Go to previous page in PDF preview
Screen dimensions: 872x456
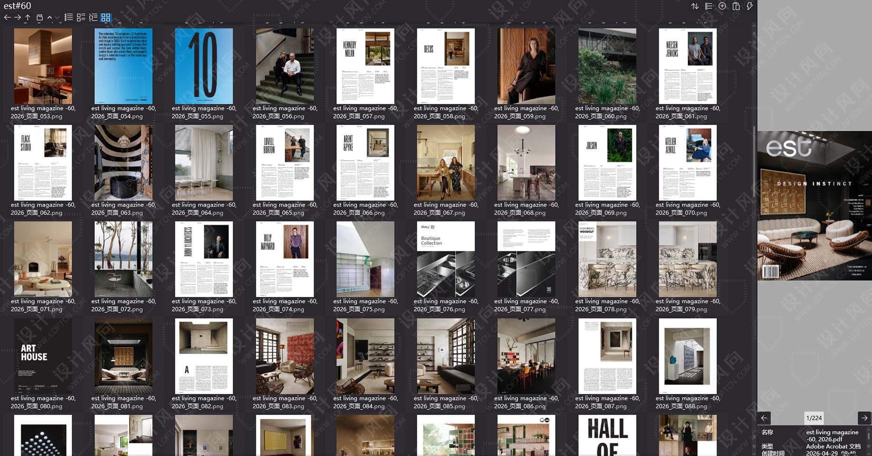(764, 418)
